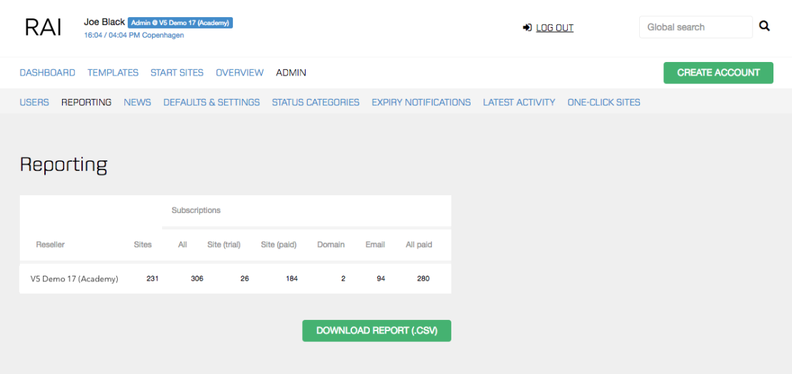The width and height of the screenshot is (792, 374).
Task: Click trial sites value 26
Action: point(244,279)
